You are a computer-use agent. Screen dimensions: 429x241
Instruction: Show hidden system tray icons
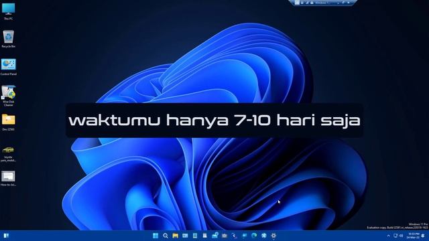[388, 236]
